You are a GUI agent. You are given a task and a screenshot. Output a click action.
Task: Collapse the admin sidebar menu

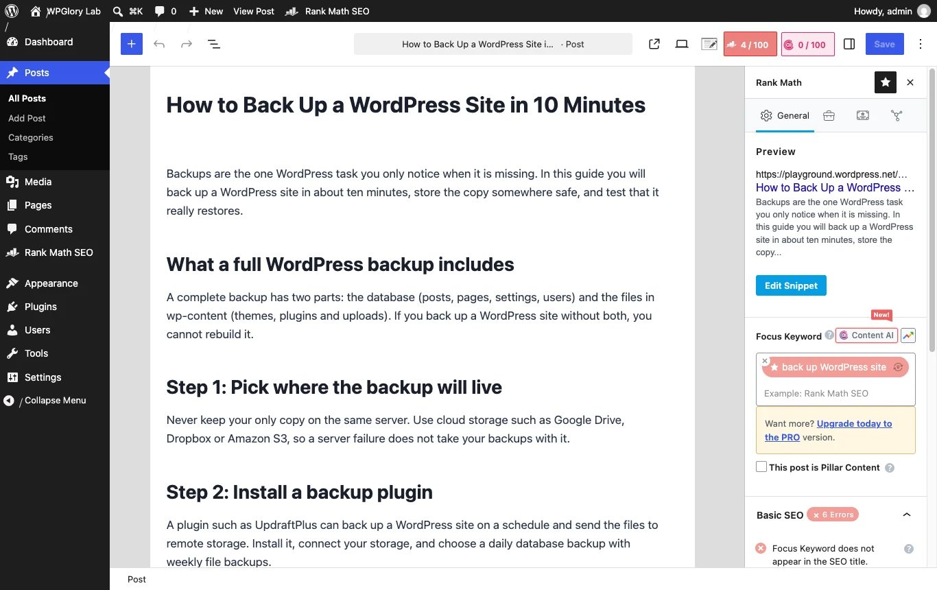55,401
